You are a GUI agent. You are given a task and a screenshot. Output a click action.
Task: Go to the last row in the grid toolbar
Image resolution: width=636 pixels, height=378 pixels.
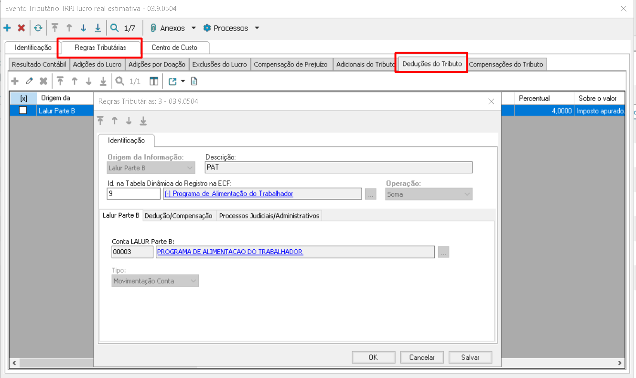coord(103,81)
